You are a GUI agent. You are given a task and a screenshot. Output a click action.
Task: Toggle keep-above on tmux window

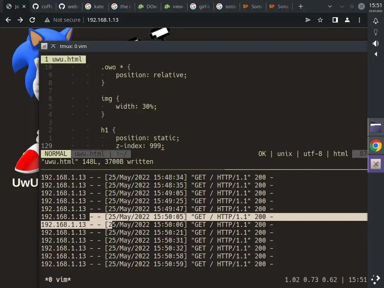pos(53,46)
